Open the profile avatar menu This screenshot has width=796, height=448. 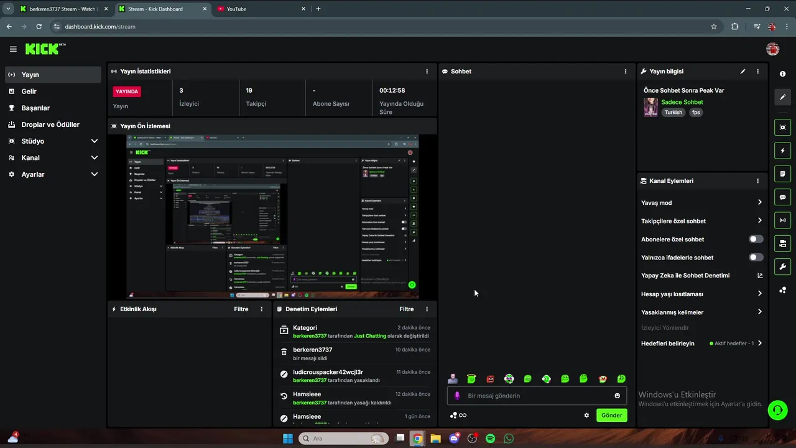tap(773, 49)
